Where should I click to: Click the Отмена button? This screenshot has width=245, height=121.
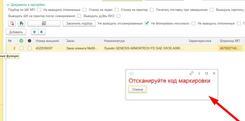pyautogui.click(x=137, y=89)
